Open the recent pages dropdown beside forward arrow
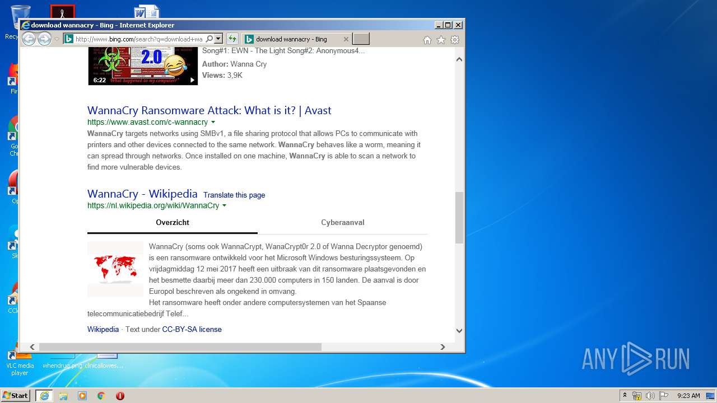 tap(57, 39)
